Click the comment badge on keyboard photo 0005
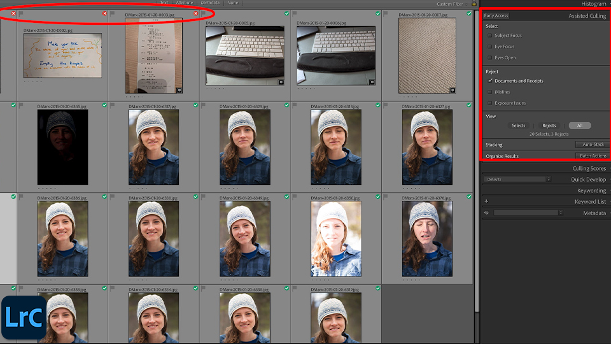 281,82
